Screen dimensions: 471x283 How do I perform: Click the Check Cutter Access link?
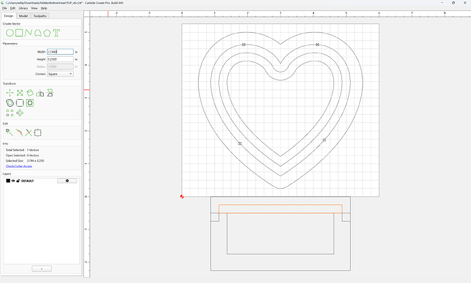[x=19, y=166]
